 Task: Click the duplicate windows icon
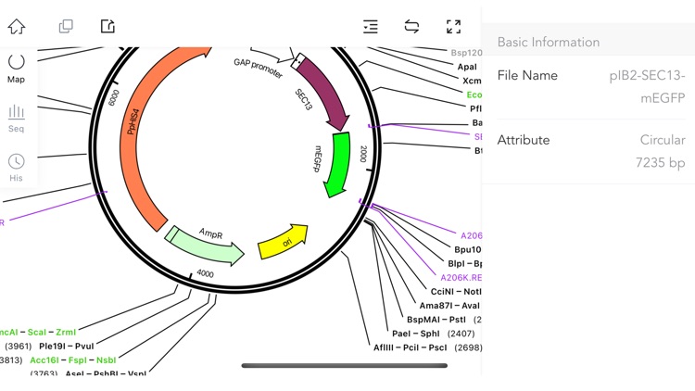pos(66,26)
